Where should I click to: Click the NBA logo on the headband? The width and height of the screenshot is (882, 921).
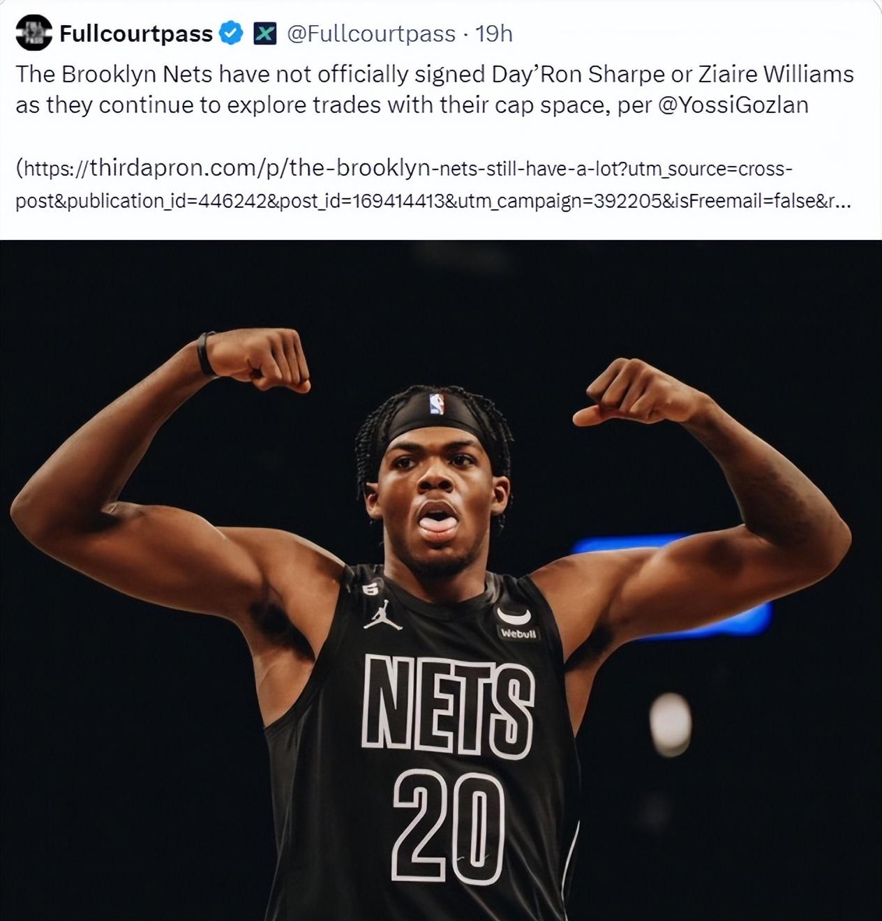437,403
